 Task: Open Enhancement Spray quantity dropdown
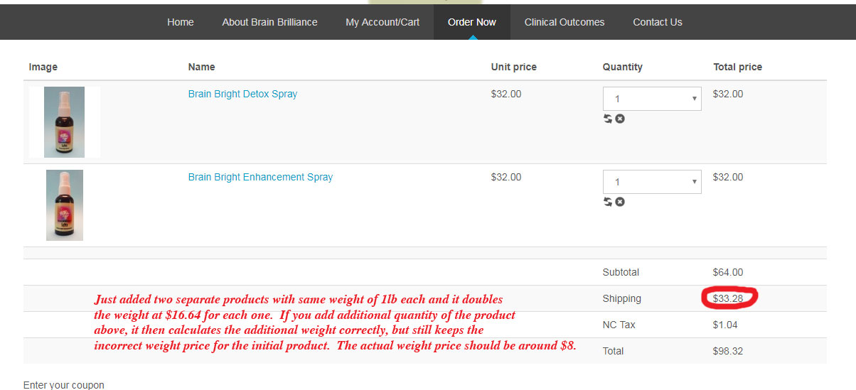[652, 182]
